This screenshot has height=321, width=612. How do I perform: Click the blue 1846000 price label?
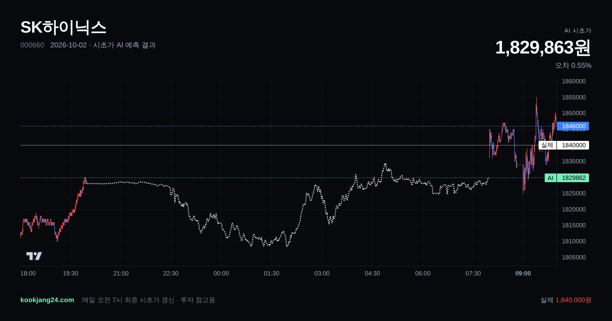(573, 126)
